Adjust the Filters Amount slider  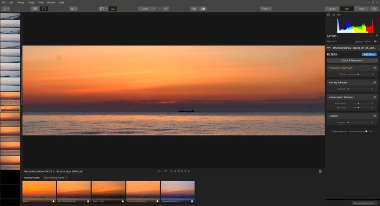(358, 131)
